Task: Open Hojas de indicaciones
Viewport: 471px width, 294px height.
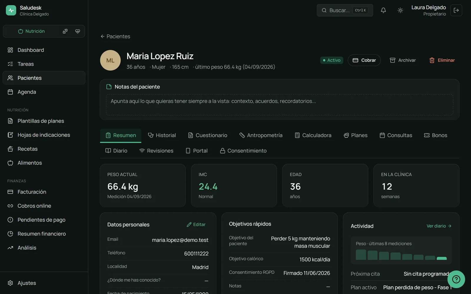Action: (x=44, y=135)
